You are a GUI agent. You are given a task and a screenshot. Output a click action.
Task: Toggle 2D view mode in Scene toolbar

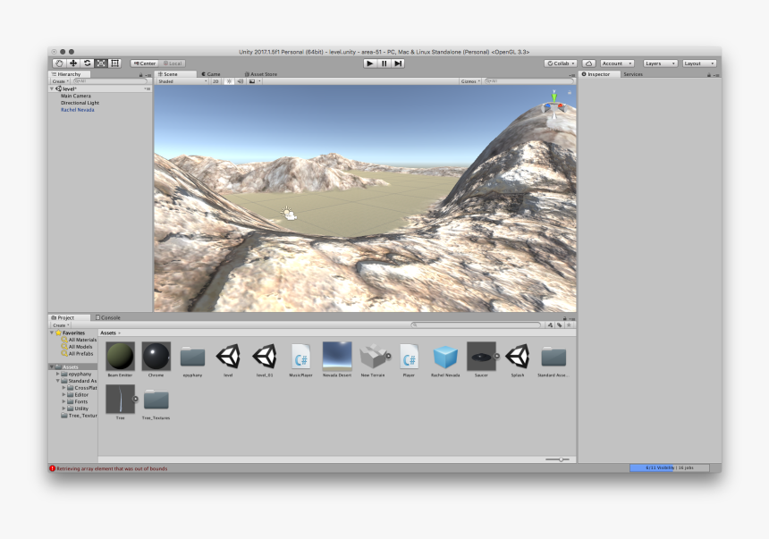click(x=215, y=81)
